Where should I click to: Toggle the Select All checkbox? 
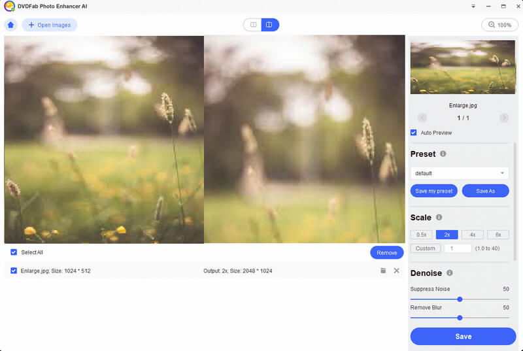[x=14, y=252]
